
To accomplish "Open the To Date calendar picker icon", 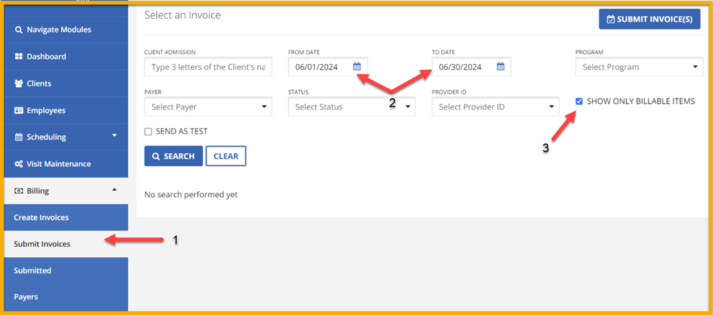I will click(x=501, y=67).
